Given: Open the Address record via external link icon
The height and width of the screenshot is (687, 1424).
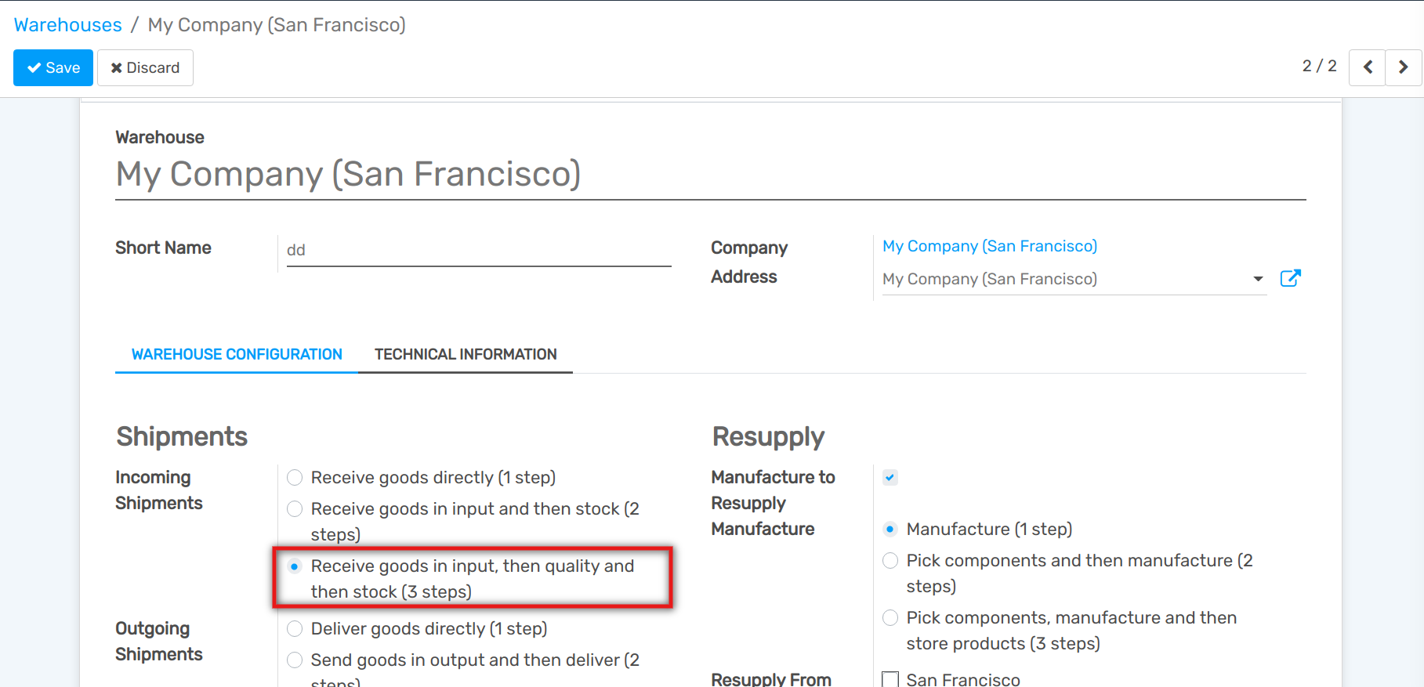Looking at the screenshot, I should pyautogui.click(x=1291, y=277).
